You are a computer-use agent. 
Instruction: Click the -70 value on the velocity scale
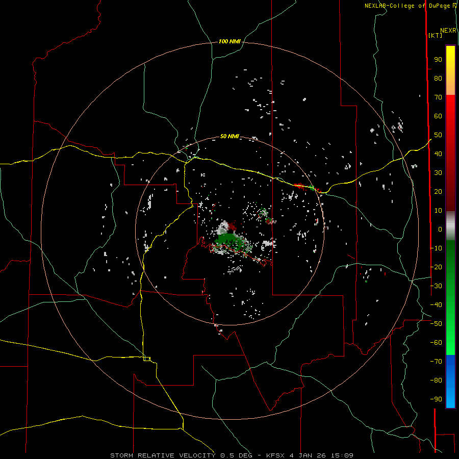pos(436,362)
